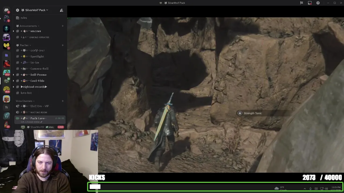Open the server icon with 404 badge

(6, 90)
